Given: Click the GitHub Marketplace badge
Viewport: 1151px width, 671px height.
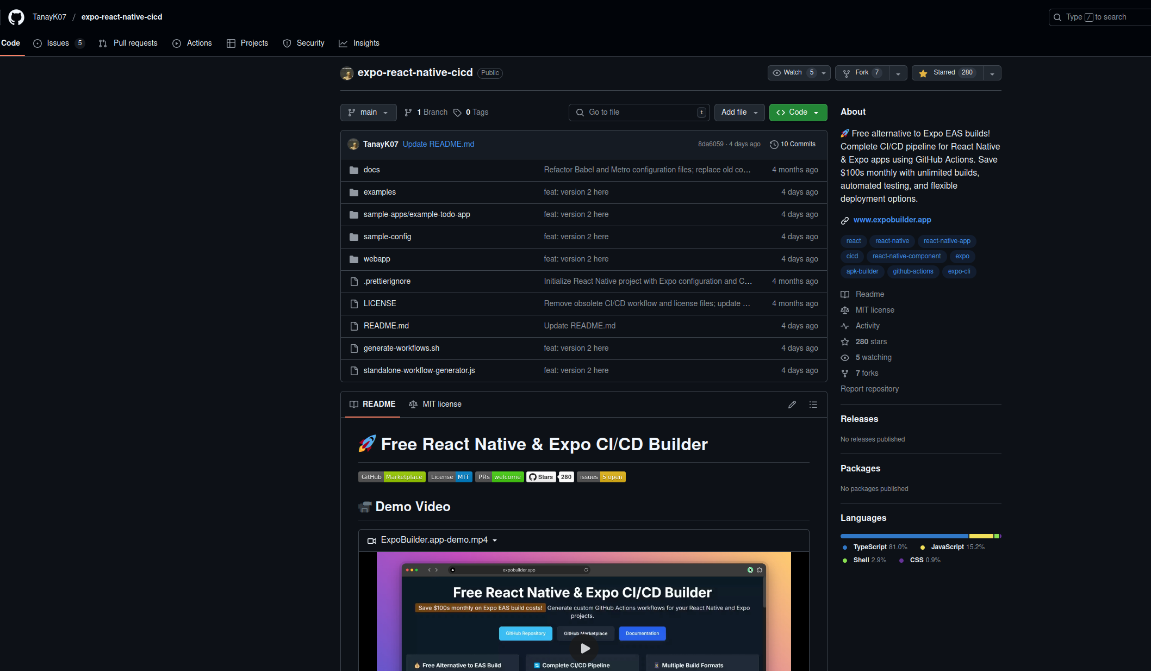Looking at the screenshot, I should [x=391, y=477].
